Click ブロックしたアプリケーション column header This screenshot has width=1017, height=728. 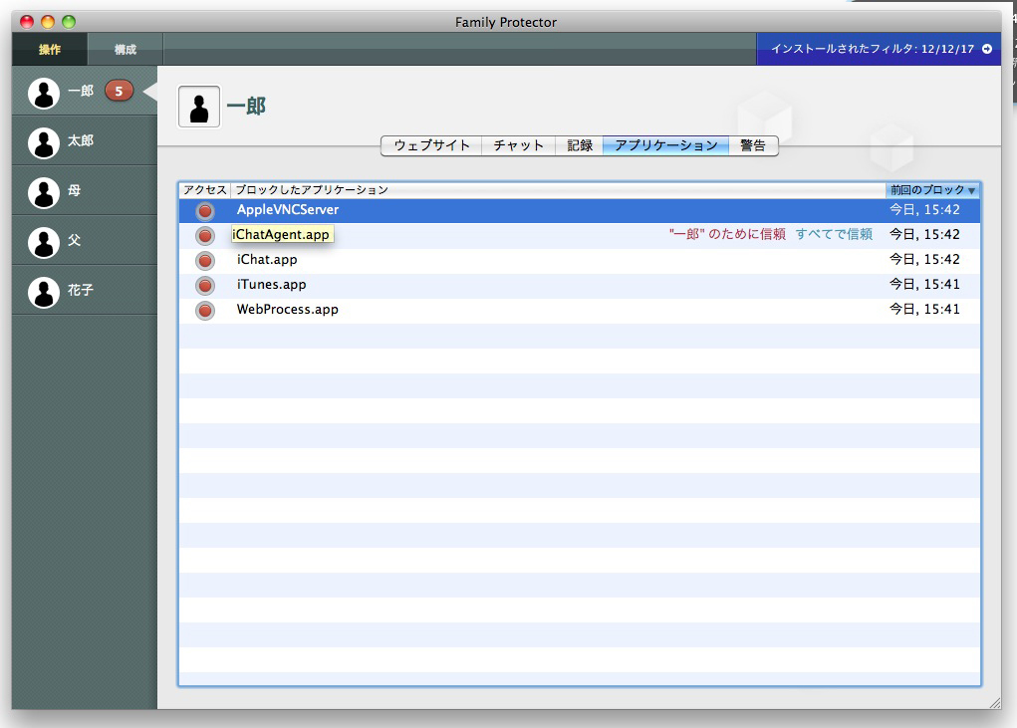pyautogui.click(x=558, y=190)
